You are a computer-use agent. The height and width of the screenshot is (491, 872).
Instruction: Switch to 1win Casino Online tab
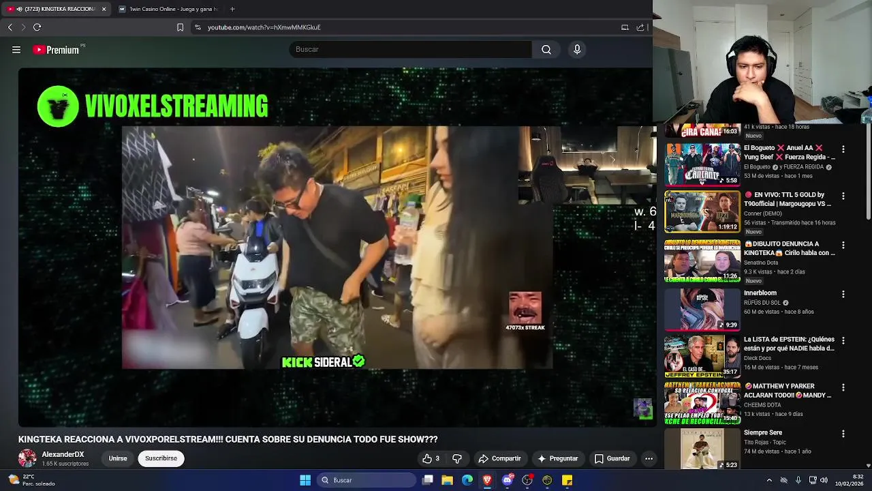pyautogui.click(x=168, y=9)
